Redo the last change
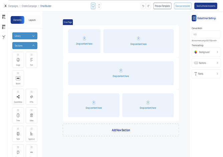 pos(148,6)
